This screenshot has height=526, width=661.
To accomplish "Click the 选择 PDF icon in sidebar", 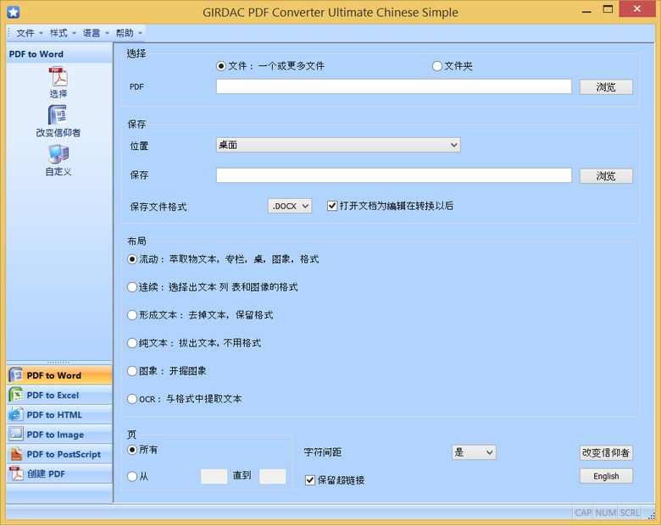I will click(58, 77).
